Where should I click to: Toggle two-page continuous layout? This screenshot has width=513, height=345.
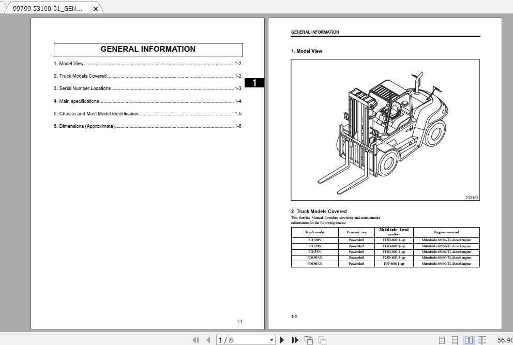pos(481,340)
